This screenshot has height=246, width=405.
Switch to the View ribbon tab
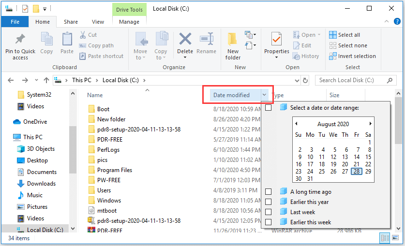coord(98,22)
